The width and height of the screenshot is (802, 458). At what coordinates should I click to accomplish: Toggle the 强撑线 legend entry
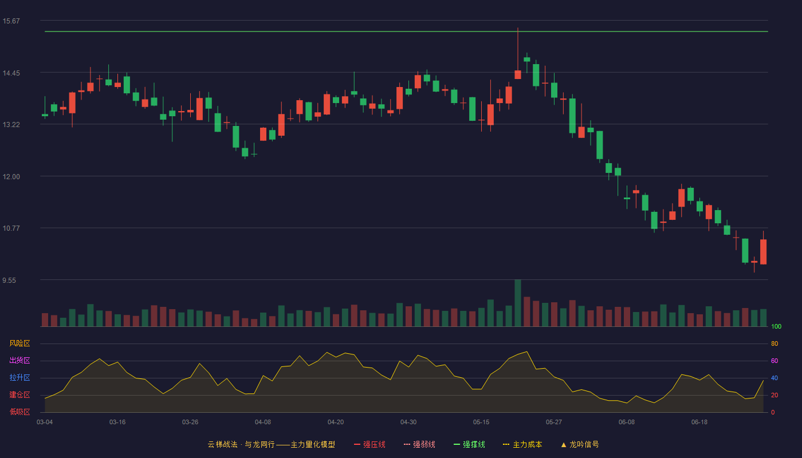(x=469, y=444)
